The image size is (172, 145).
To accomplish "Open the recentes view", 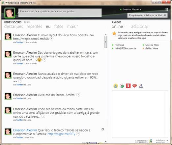I will coord(34,26).
